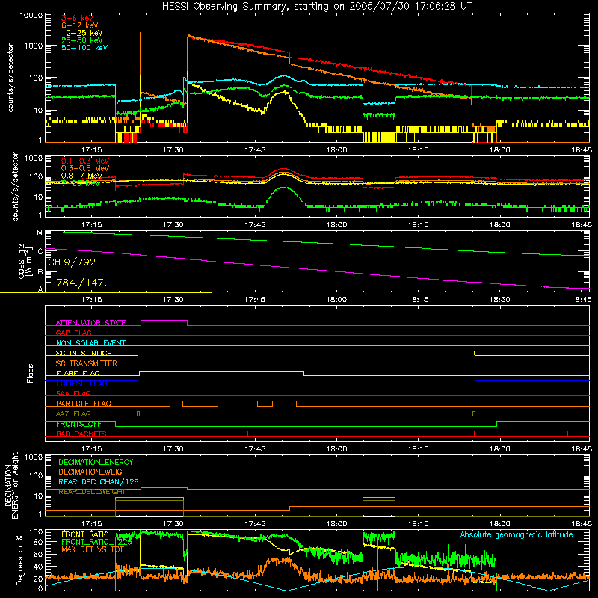
Task: Click the 18:00 time label under Flags panel
Action: tap(336, 449)
